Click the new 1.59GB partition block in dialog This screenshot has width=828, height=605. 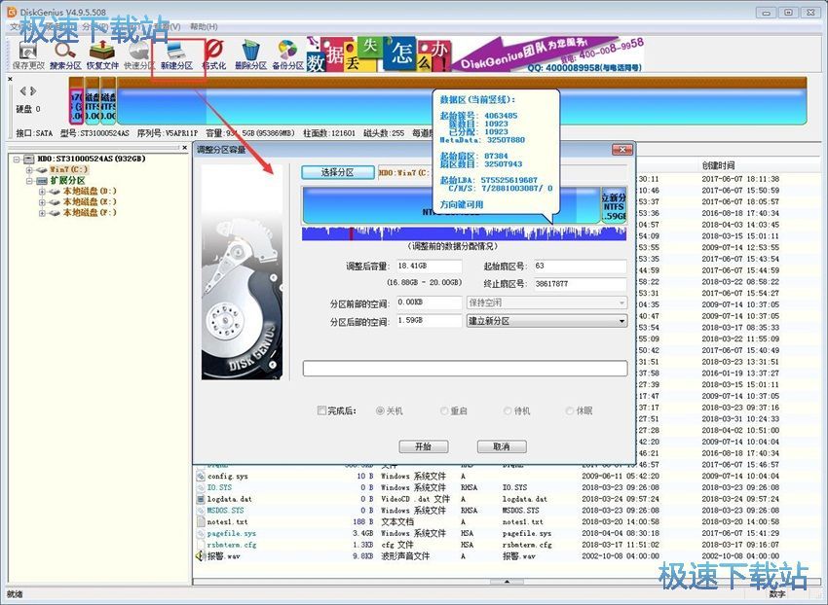click(x=614, y=204)
